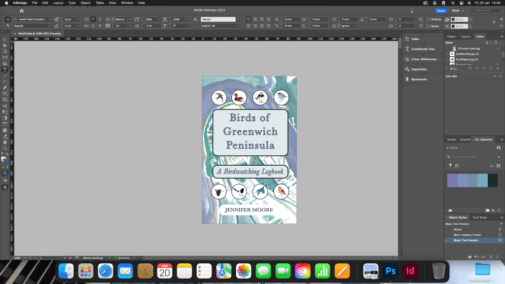Enable the Border checkbox
Viewport: 505px width, 284px height.
coord(428,26)
